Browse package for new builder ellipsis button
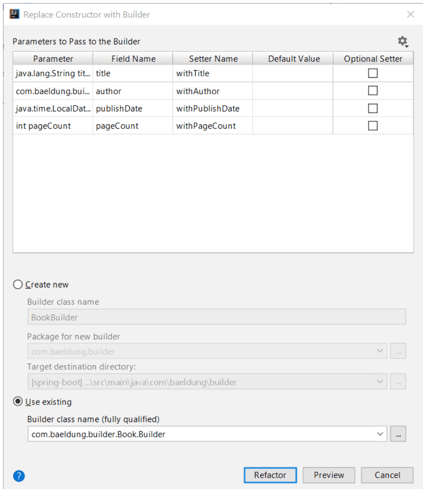 pyautogui.click(x=398, y=351)
